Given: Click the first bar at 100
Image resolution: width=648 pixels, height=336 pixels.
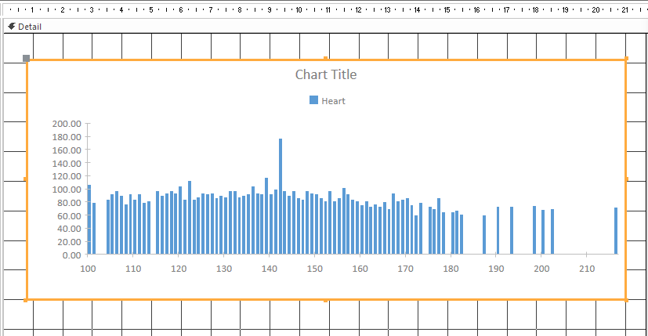Looking at the screenshot, I should (x=89, y=219).
